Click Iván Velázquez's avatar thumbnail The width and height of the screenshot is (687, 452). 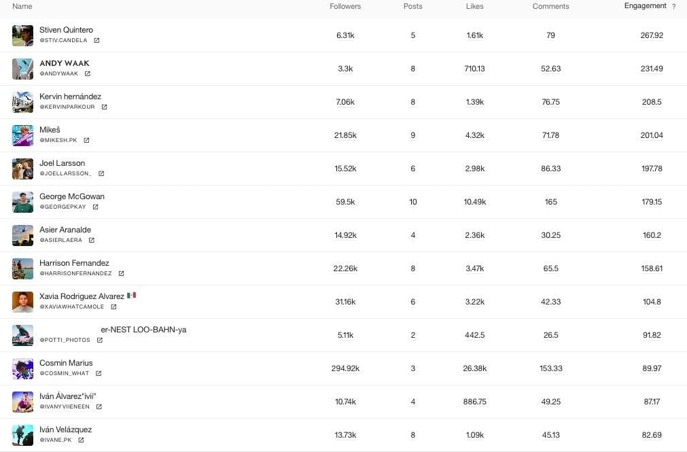[22, 435]
